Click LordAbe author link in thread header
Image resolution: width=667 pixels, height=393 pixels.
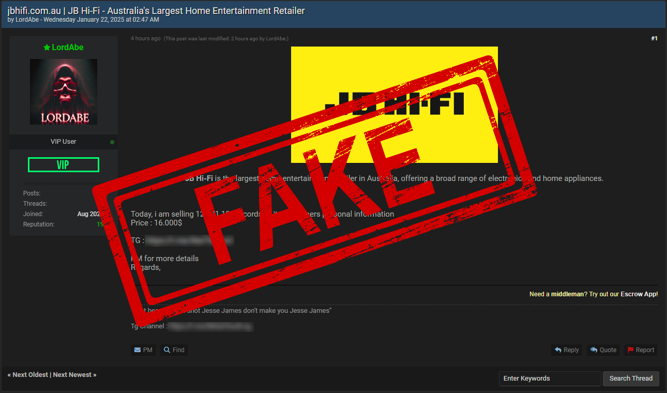[x=27, y=20]
